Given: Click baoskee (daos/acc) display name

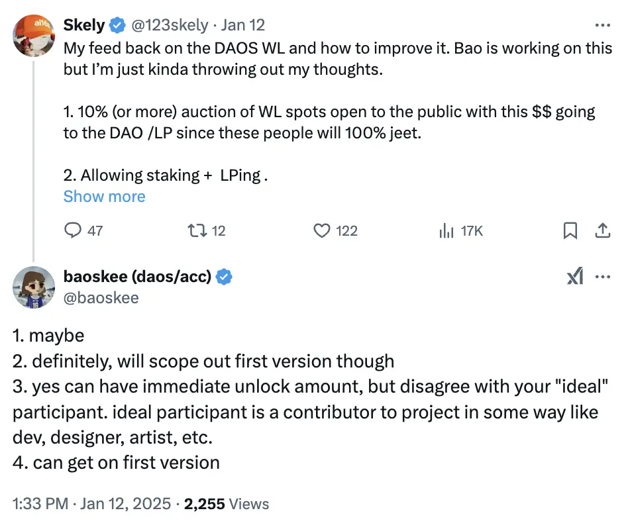Looking at the screenshot, I should tap(137, 277).
